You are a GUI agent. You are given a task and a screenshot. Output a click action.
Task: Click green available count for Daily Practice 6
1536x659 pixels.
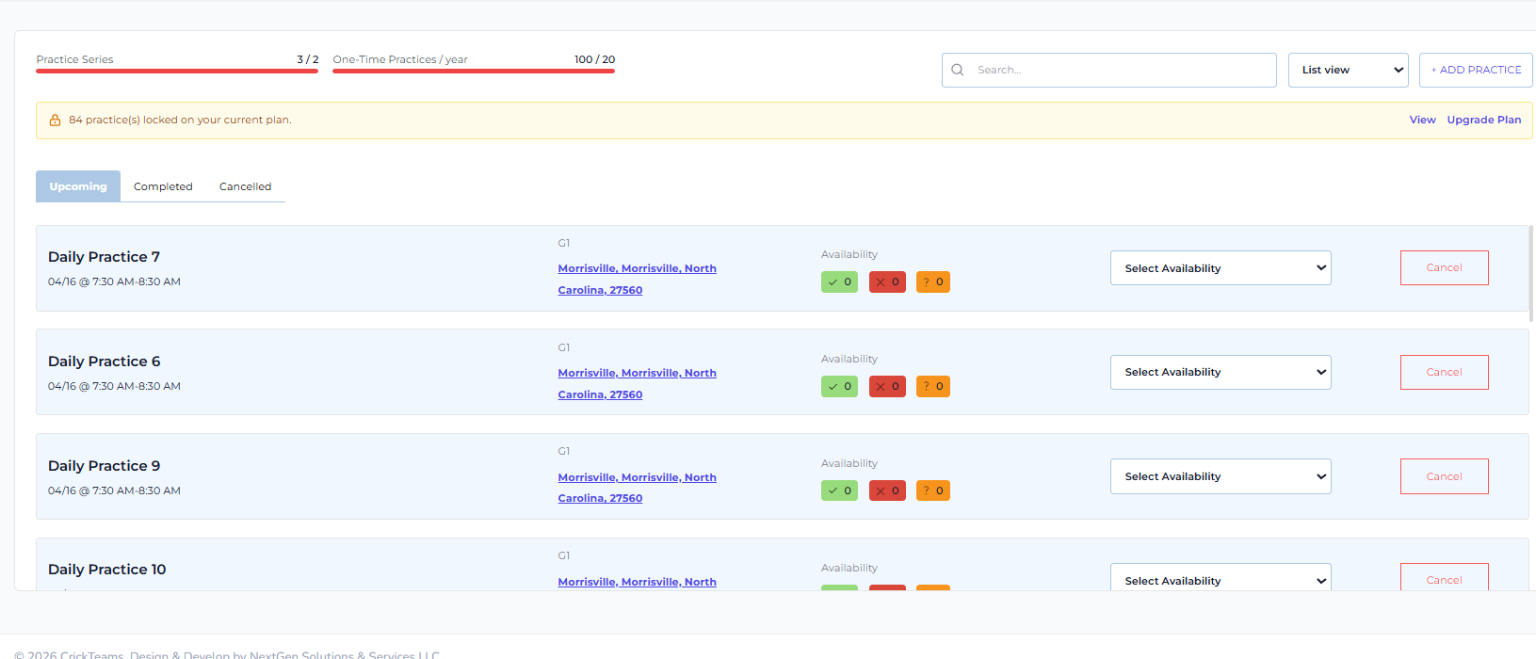[x=839, y=386]
